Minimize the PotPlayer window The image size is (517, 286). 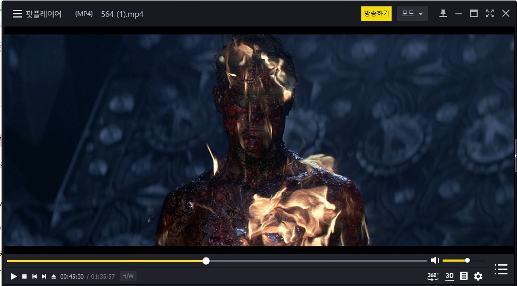(x=459, y=14)
